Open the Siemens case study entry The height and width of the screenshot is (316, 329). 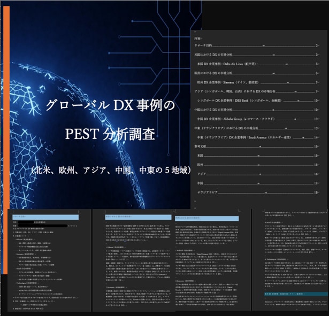click(x=258, y=82)
